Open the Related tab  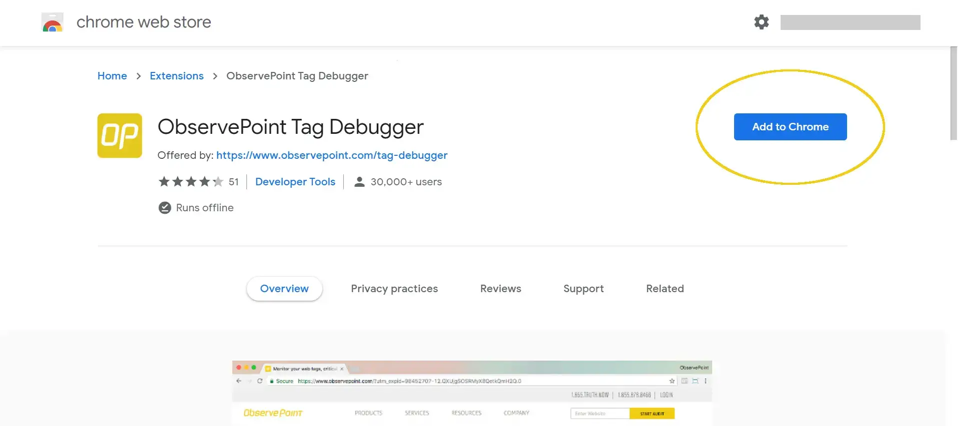click(x=665, y=289)
